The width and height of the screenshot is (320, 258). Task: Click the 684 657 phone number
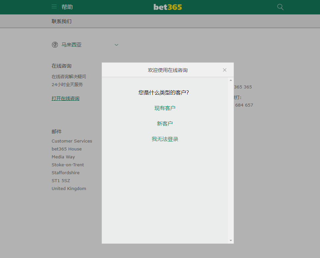pos(244,105)
